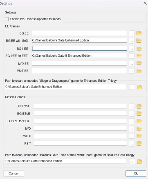Focus the BG:EE path input field
Viewport: 148px width, 179px height.
pos(79,33)
